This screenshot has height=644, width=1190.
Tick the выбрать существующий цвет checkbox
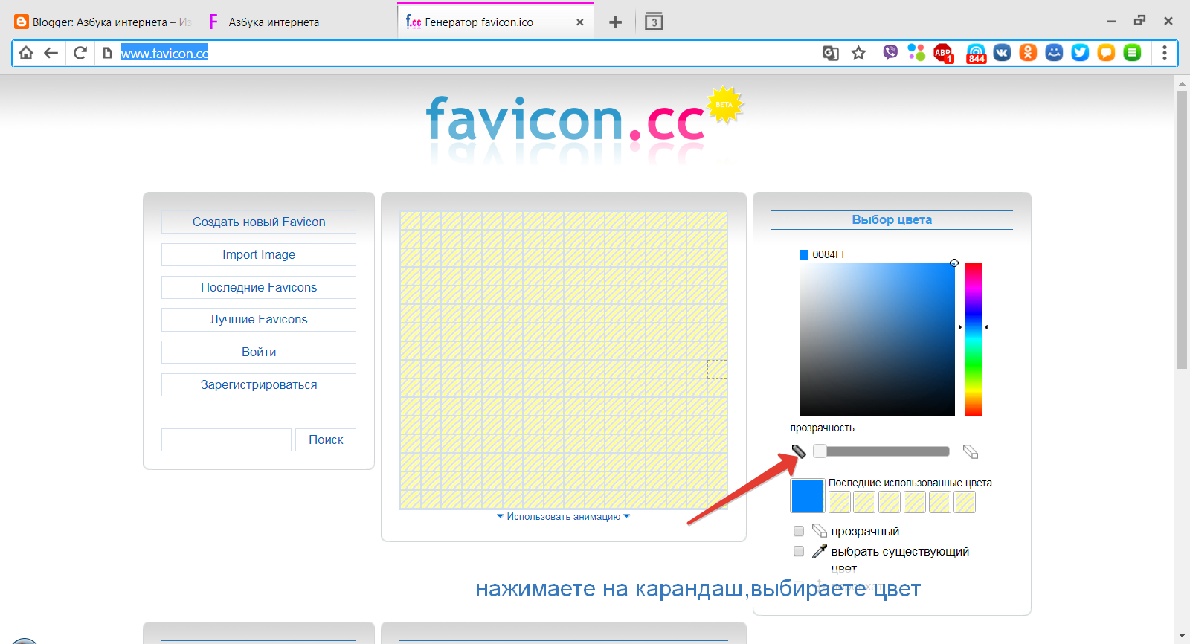(799, 551)
